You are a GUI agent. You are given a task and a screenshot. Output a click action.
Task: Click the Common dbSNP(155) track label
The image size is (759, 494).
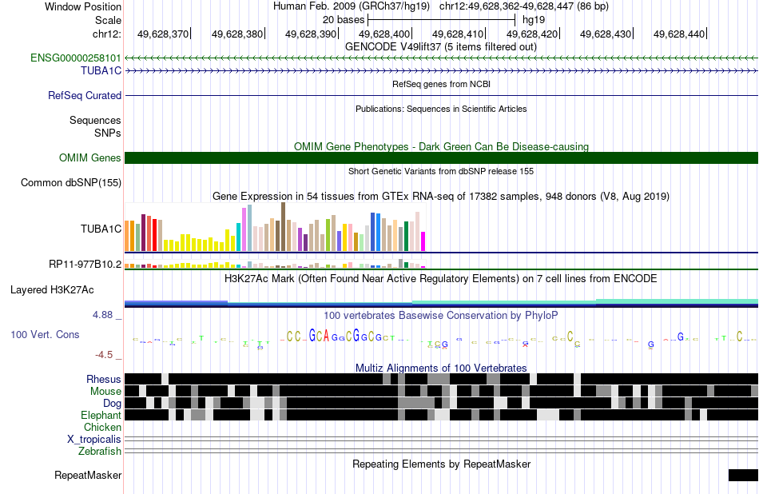click(x=71, y=182)
